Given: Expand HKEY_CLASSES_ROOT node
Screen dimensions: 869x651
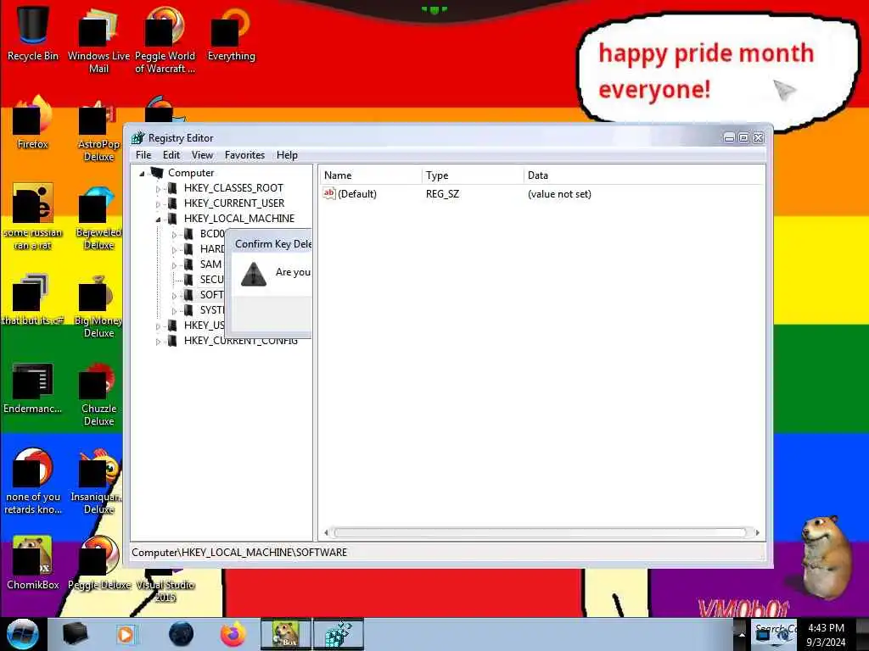Looking at the screenshot, I should tap(158, 189).
